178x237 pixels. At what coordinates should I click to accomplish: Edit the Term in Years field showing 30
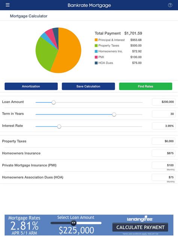pos(164,114)
